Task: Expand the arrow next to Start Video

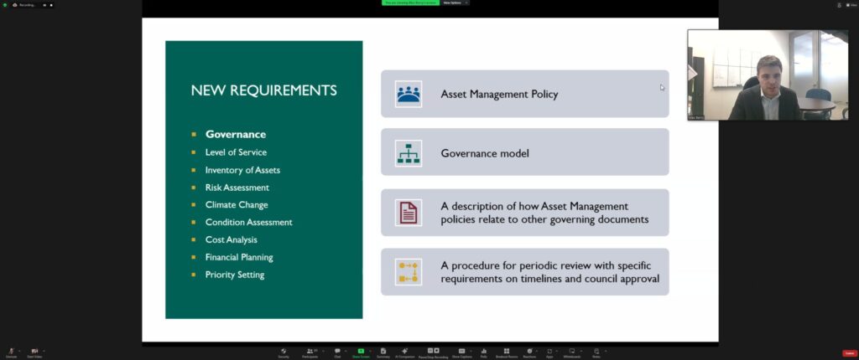Action: click(44, 350)
